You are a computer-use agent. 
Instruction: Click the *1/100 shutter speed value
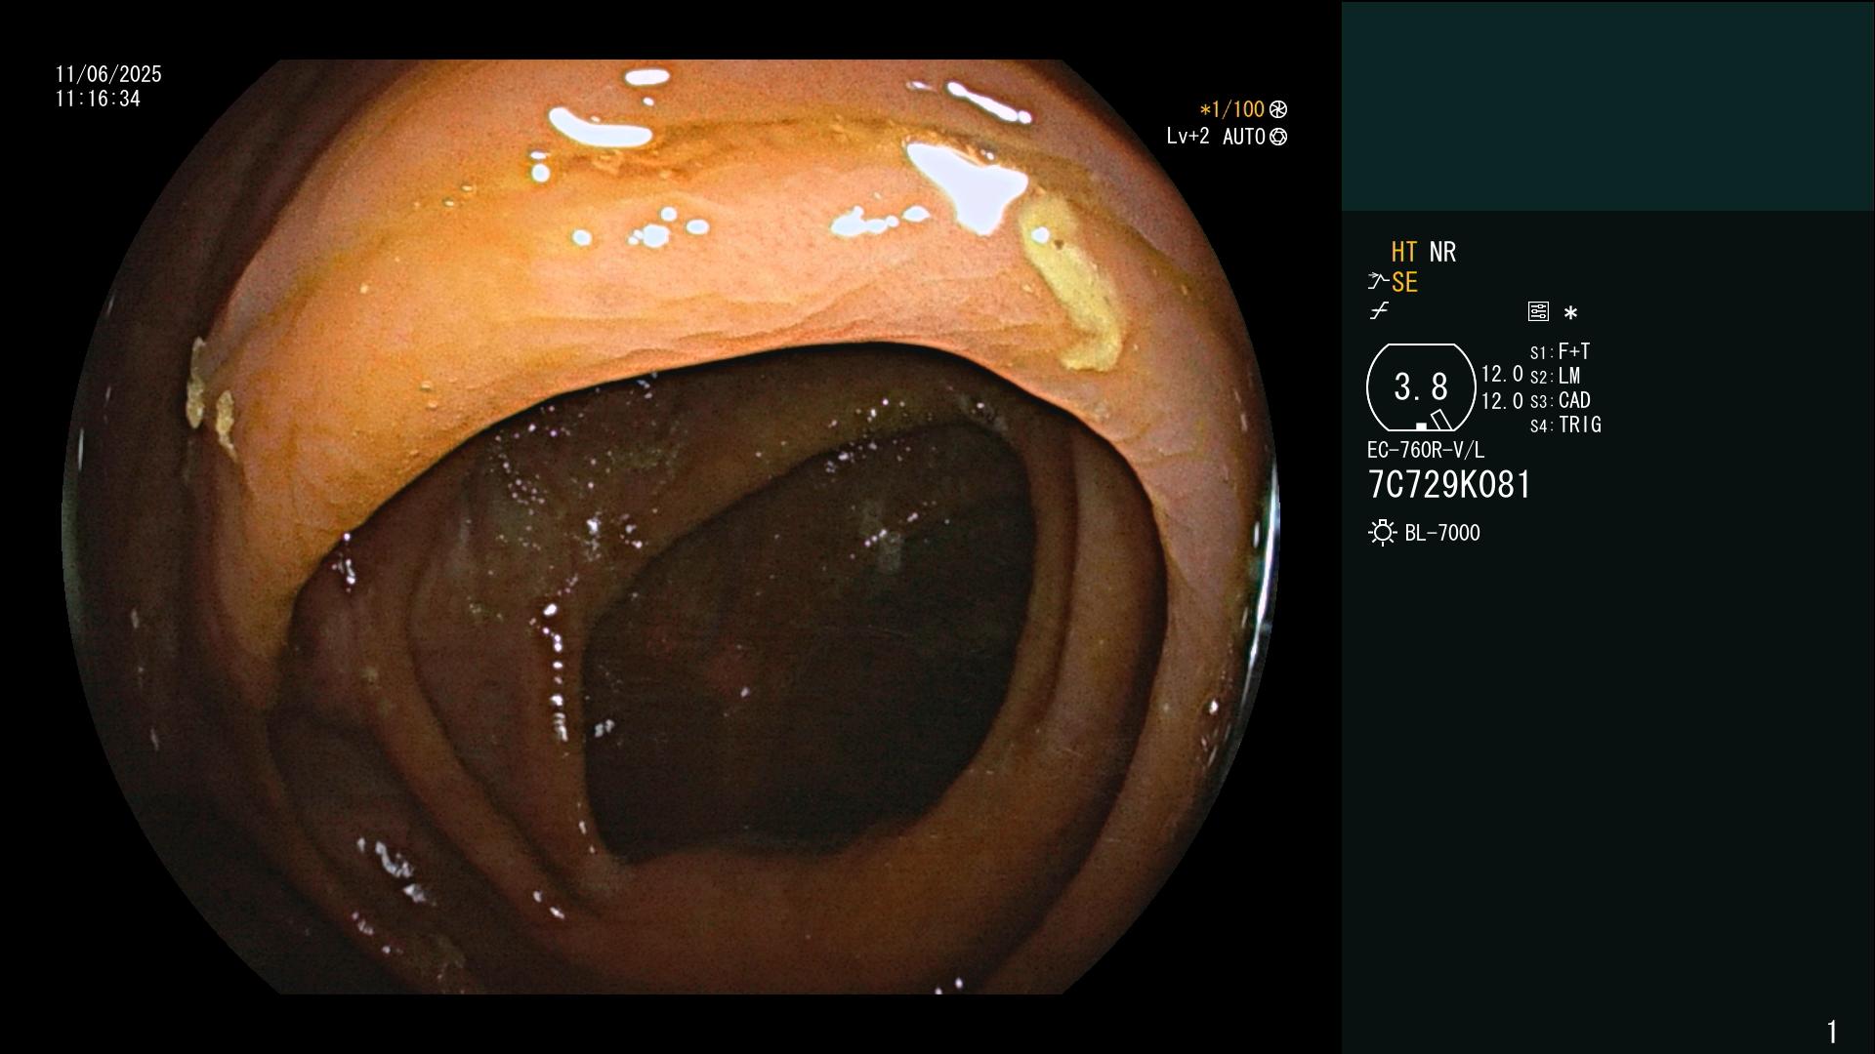tap(1231, 109)
